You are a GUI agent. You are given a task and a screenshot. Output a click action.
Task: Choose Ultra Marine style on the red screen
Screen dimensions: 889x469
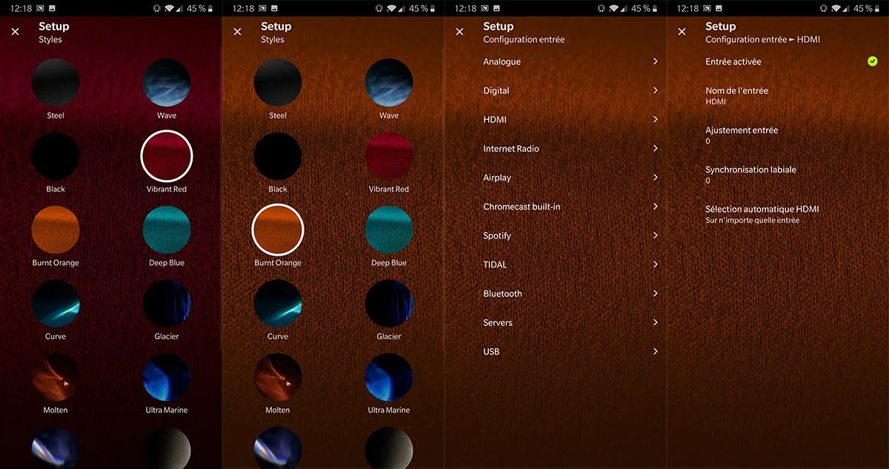[x=167, y=377]
